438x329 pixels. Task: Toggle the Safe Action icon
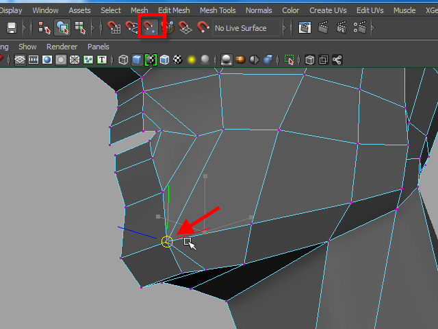coord(88,60)
